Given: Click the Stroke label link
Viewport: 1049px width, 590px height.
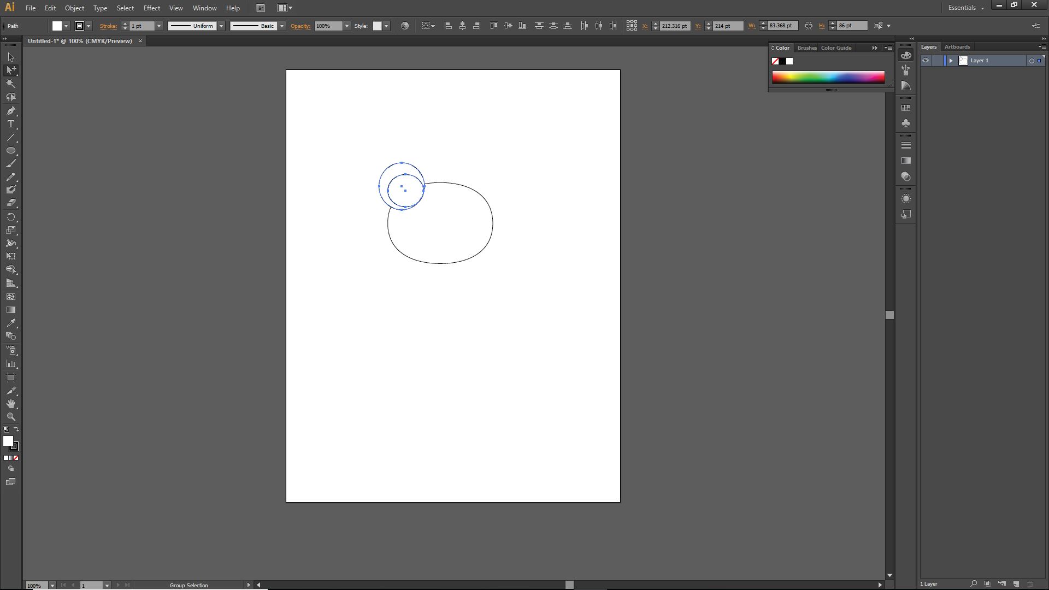Looking at the screenshot, I should [108, 26].
